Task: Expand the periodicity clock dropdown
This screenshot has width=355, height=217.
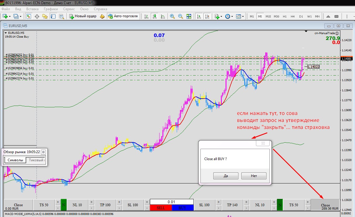Action: pyautogui.click(x=232, y=16)
